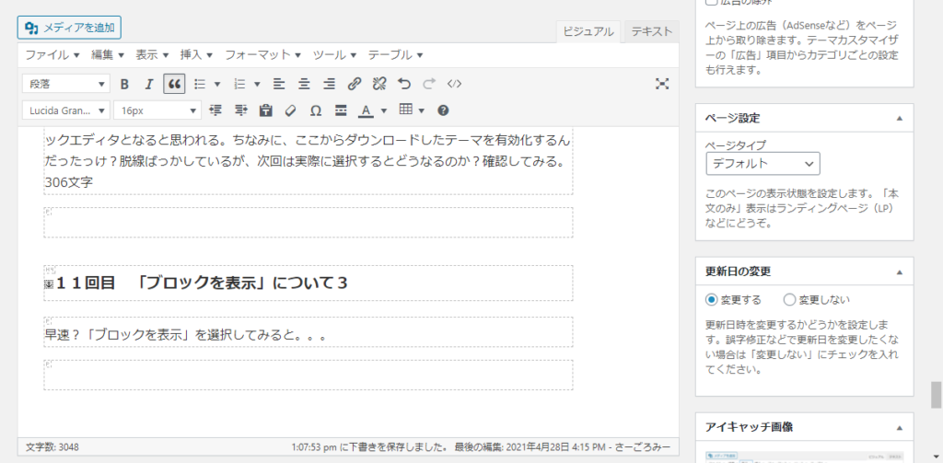The width and height of the screenshot is (943, 463).
Task: Switch to the テキスト editor tab
Action: point(651,31)
